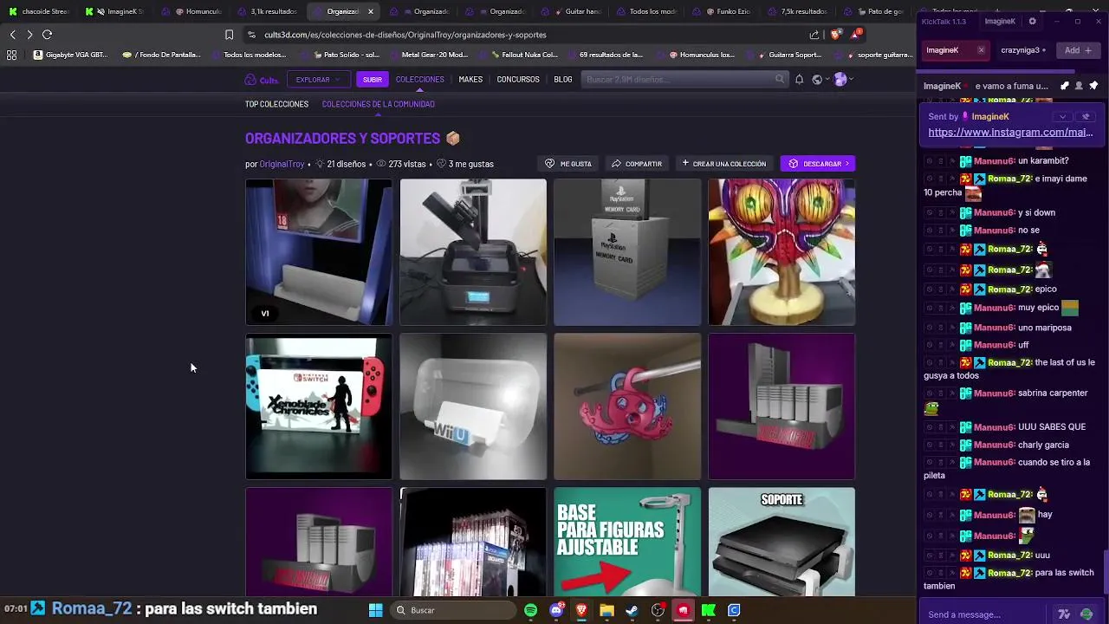1109x624 pixels.
Task: Click the Add + chatroom button in KickTalk
Action: (x=1078, y=50)
